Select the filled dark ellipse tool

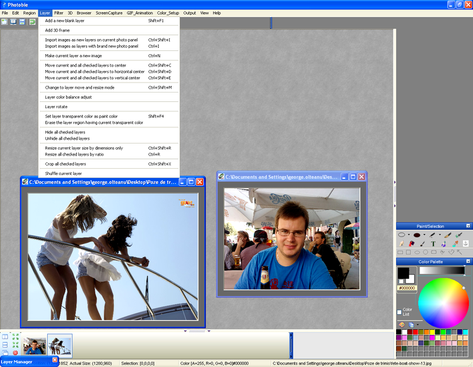coord(417,235)
